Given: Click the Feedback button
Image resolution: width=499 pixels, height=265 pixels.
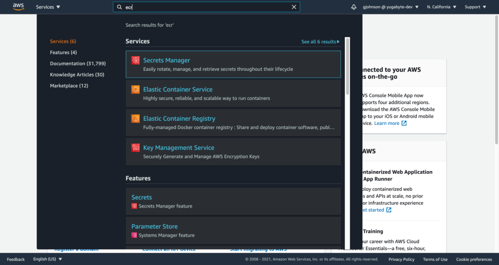Looking at the screenshot, I should pyautogui.click(x=15, y=259).
